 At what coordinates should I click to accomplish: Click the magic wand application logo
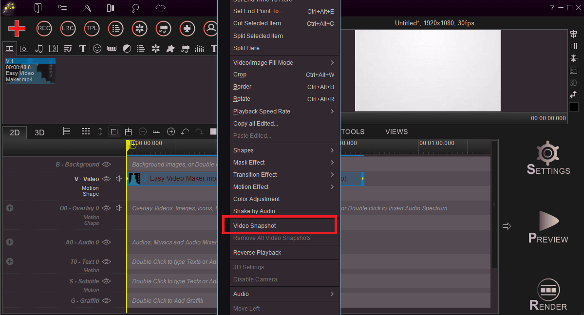point(9,7)
